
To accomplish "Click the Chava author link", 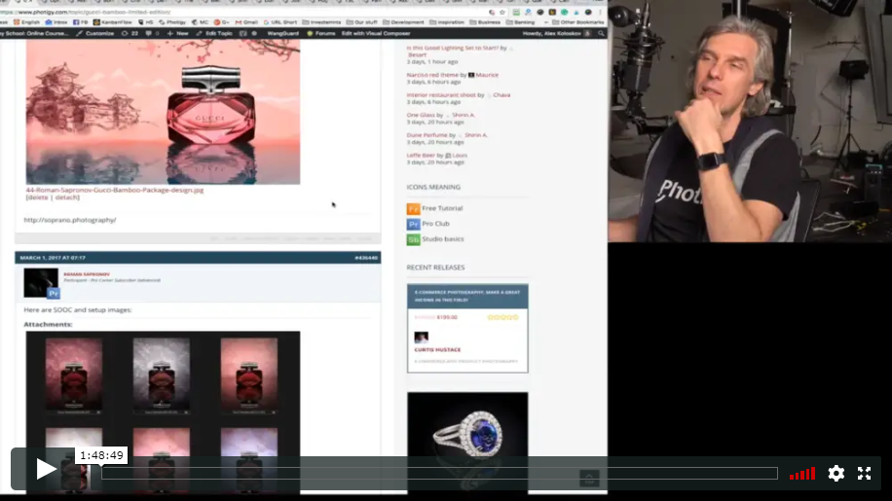I will pyautogui.click(x=502, y=95).
